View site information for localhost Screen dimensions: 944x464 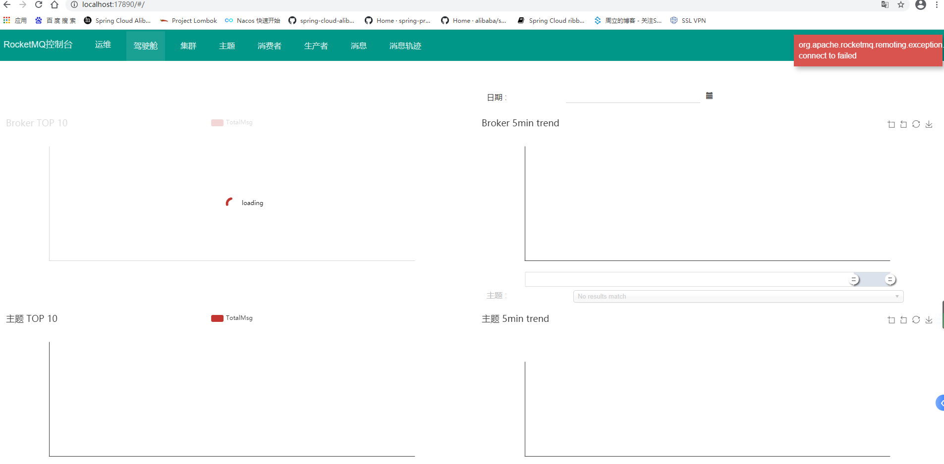coord(74,4)
